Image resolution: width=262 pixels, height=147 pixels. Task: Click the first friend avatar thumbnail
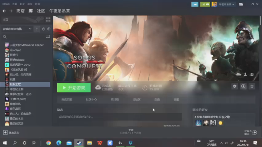click(x=198, y=123)
